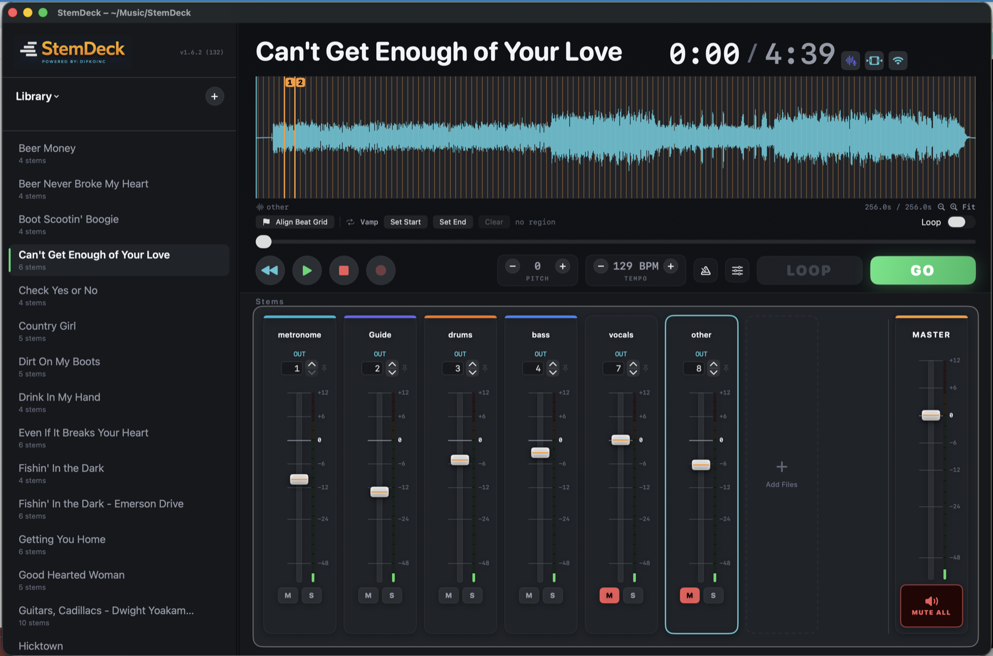Mute the drums stem
993x656 pixels.
coord(449,595)
